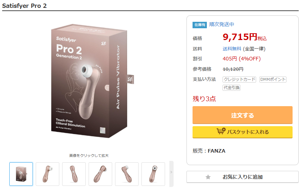
Task: Click the shopping cart icon
Action: tap(221, 131)
